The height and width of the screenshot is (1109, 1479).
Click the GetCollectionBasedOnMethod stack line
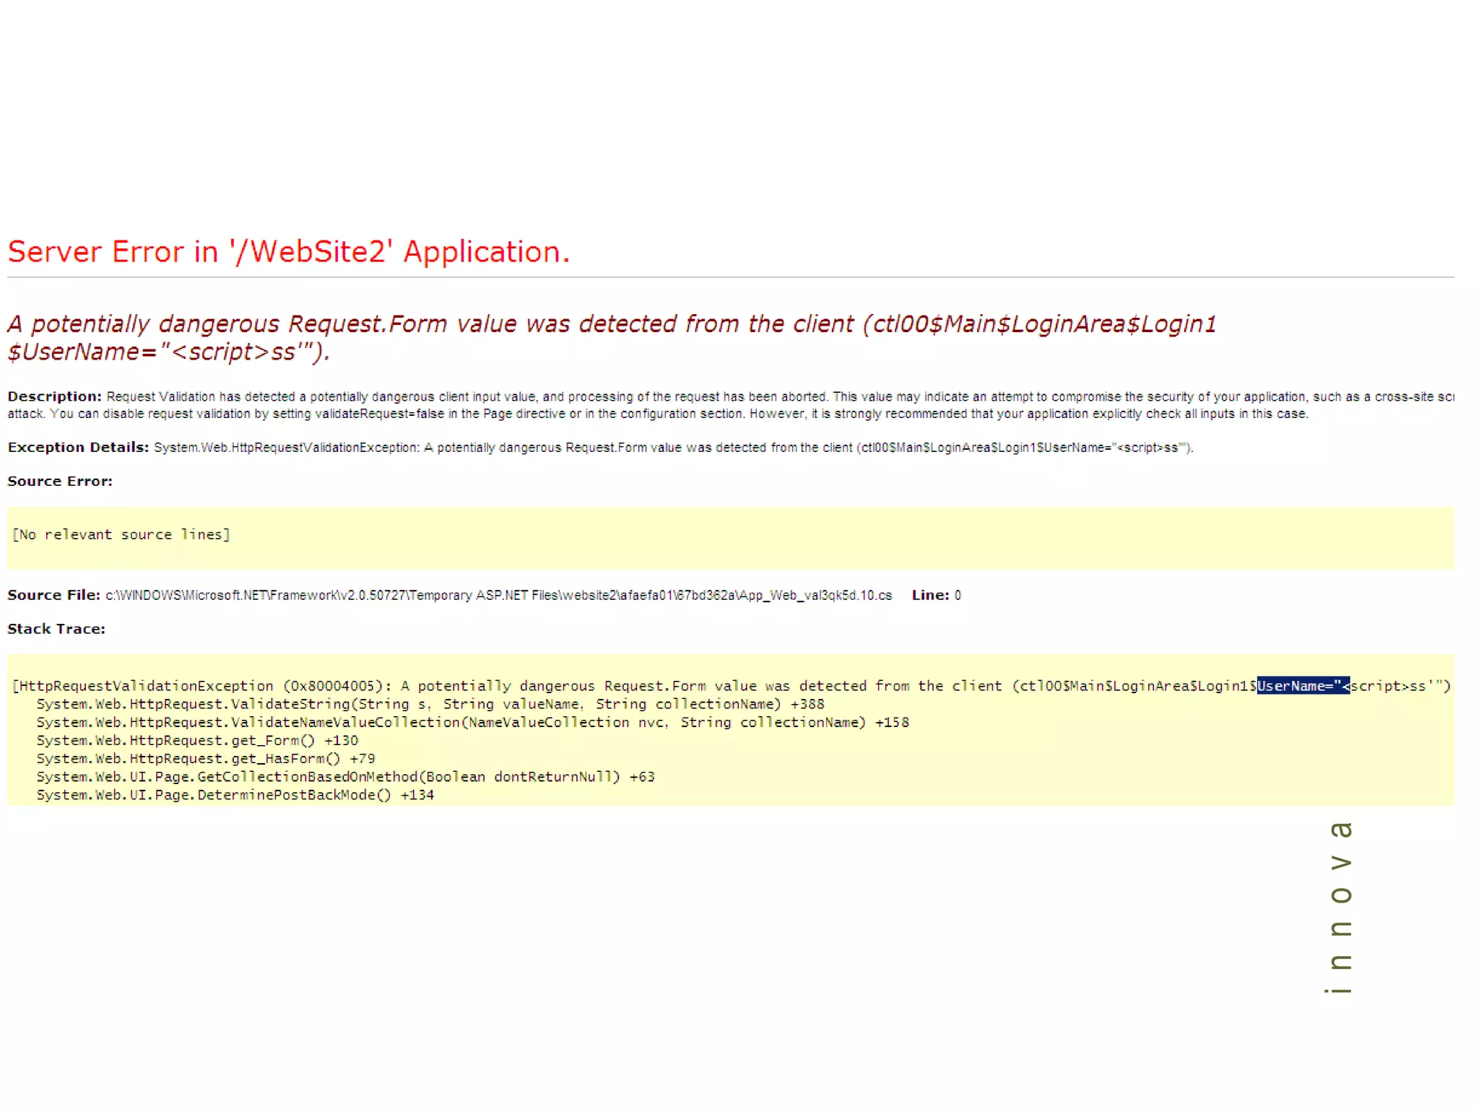(345, 776)
